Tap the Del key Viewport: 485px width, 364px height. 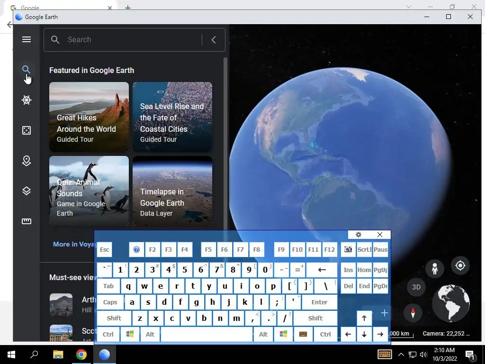pyautogui.click(x=348, y=286)
